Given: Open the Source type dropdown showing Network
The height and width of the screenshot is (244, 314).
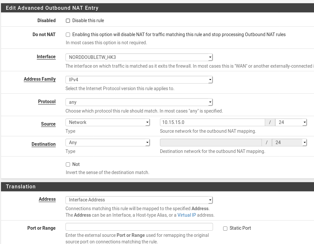Looking at the screenshot, I should (107, 122).
